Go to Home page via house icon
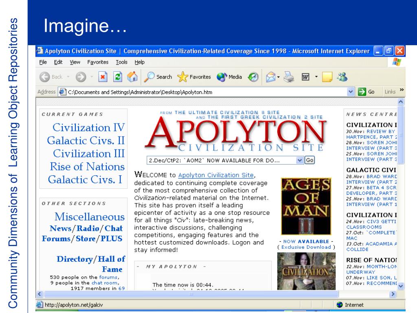 pos(132,77)
